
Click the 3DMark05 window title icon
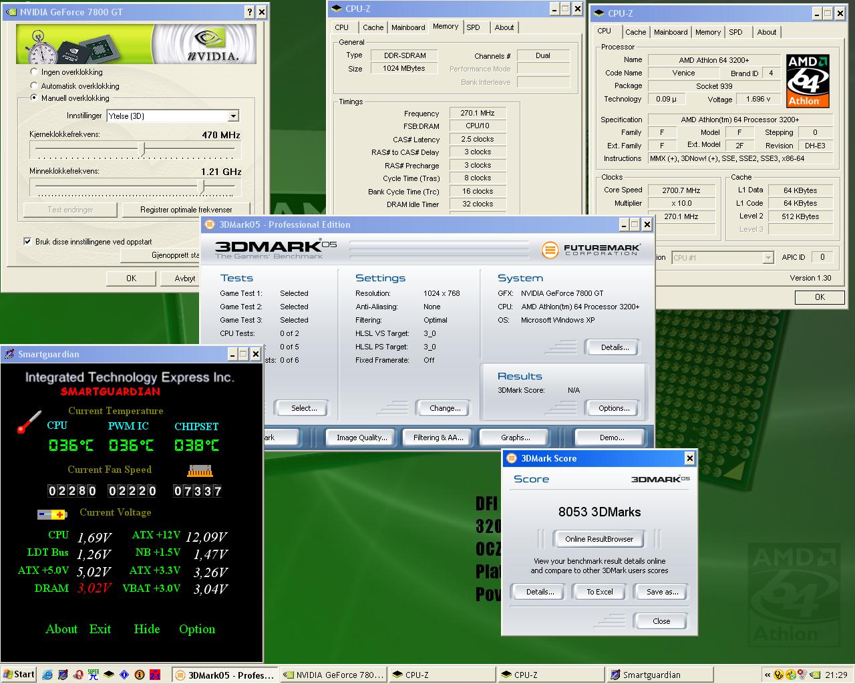210,224
